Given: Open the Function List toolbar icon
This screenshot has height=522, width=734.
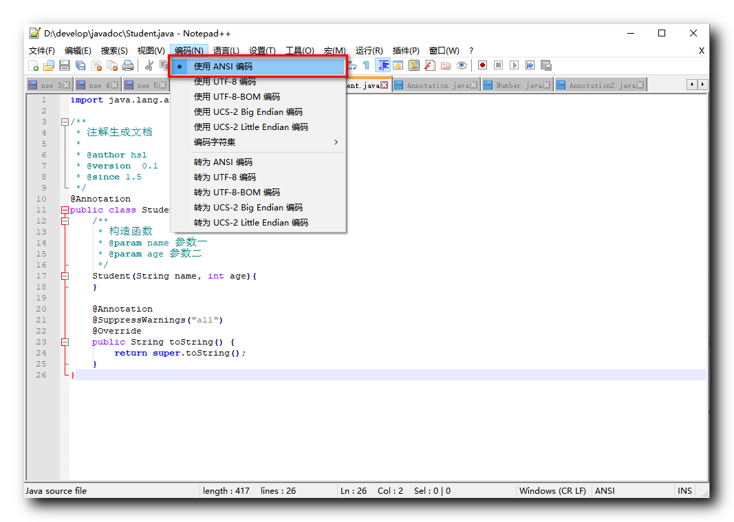Looking at the screenshot, I should pos(430,65).
